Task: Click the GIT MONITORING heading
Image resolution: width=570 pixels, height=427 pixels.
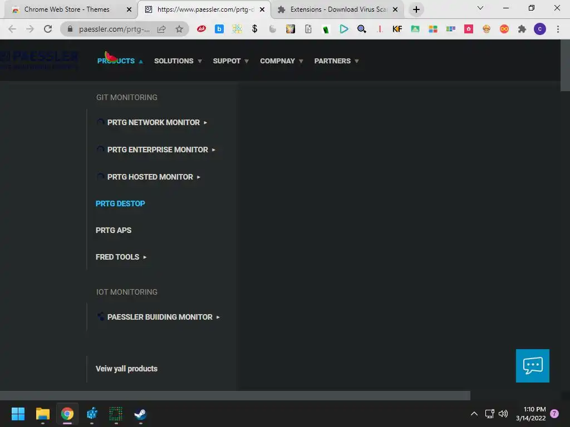Action: 126,97
